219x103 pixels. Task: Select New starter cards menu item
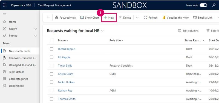[20, 51]
